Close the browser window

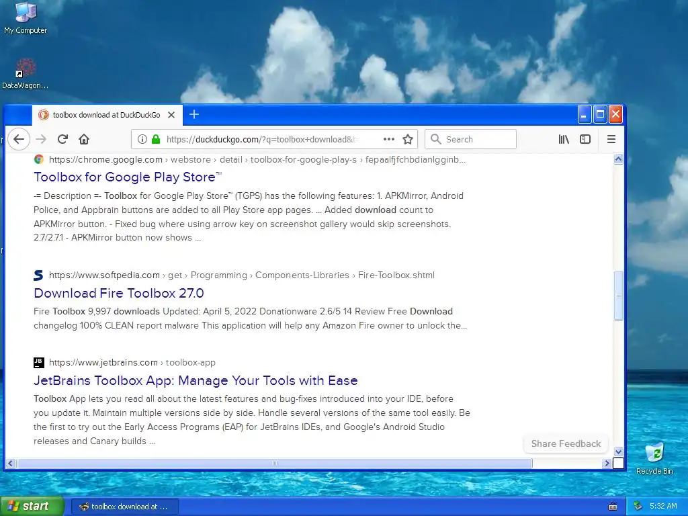pyautogui.click(x=615, y=114)
